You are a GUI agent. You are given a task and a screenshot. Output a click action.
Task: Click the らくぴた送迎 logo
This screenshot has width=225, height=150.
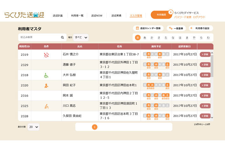click(x=24, y=15)
